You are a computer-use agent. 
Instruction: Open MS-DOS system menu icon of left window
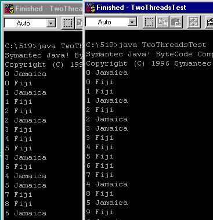9,9
